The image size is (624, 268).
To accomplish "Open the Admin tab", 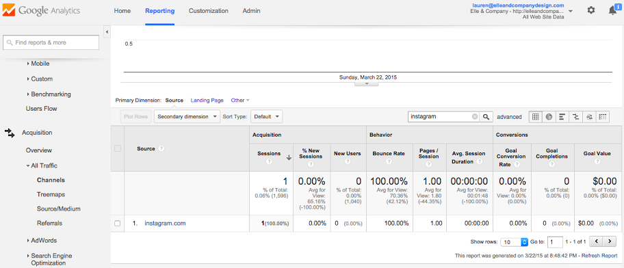I will pos(252,11).
